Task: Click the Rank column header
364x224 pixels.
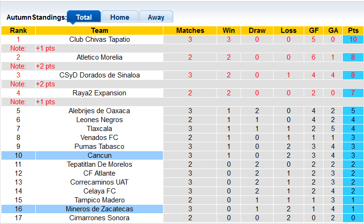Action: [18, 31]
